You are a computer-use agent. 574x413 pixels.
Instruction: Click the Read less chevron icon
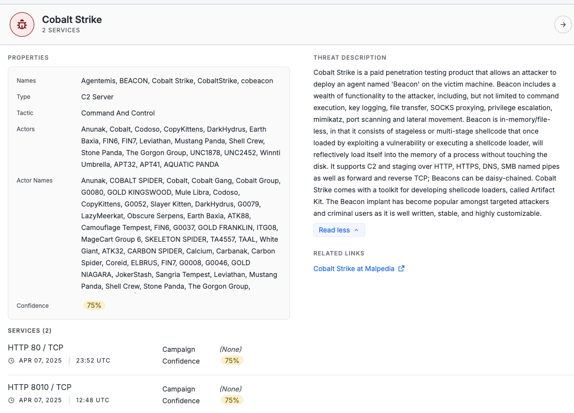356,230
